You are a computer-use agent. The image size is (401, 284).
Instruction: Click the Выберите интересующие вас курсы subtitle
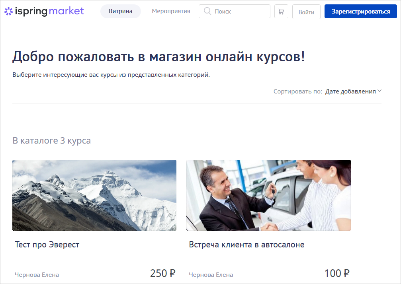(111, 75)
